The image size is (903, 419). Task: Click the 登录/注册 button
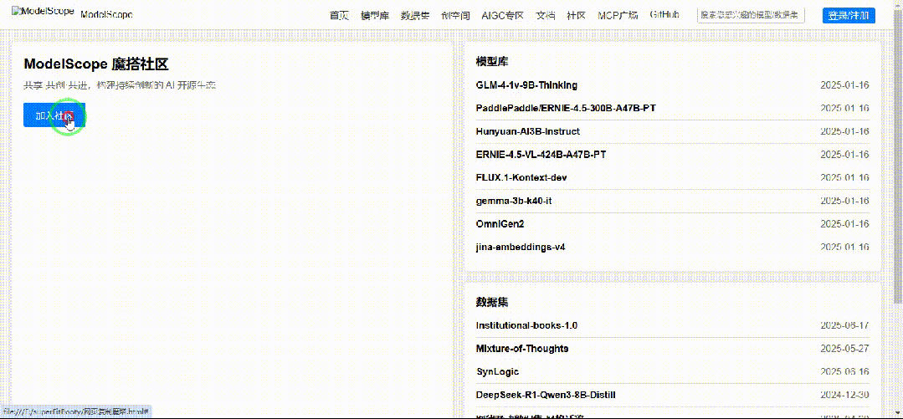849,16
